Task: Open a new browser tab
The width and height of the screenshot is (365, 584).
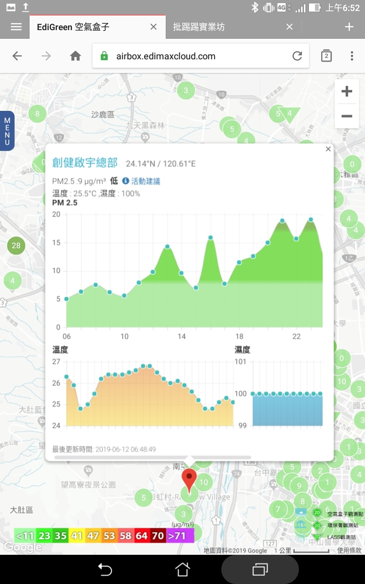Action: (x=349, y=27)
